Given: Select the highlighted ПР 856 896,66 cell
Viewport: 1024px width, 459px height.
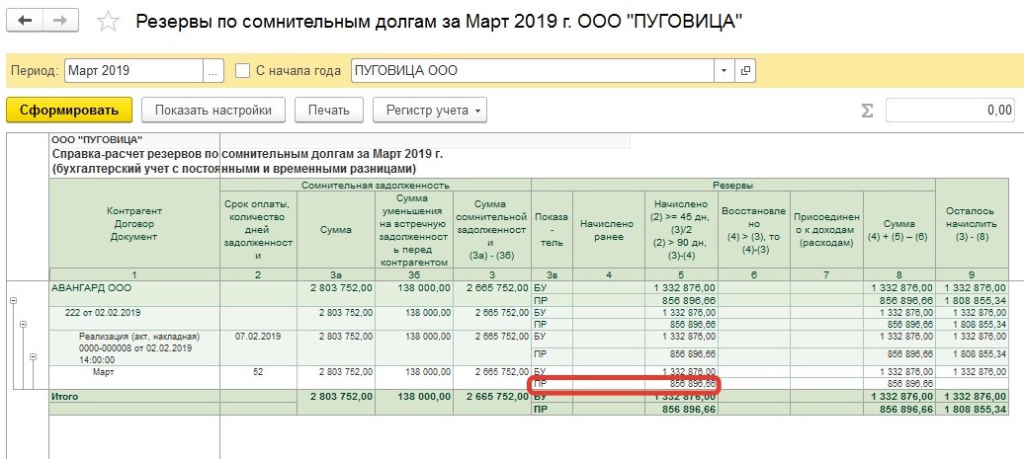Looking at the screenshot, I should pyautogui.click(x=680, y=384).
